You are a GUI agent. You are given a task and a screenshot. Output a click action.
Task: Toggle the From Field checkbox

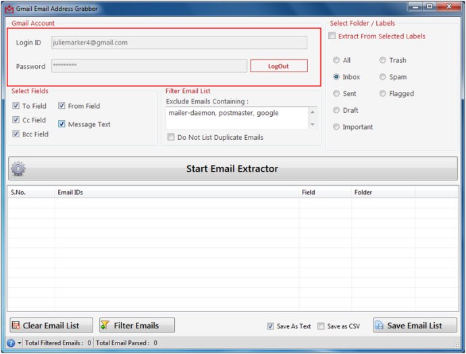[x=61, y=106]
